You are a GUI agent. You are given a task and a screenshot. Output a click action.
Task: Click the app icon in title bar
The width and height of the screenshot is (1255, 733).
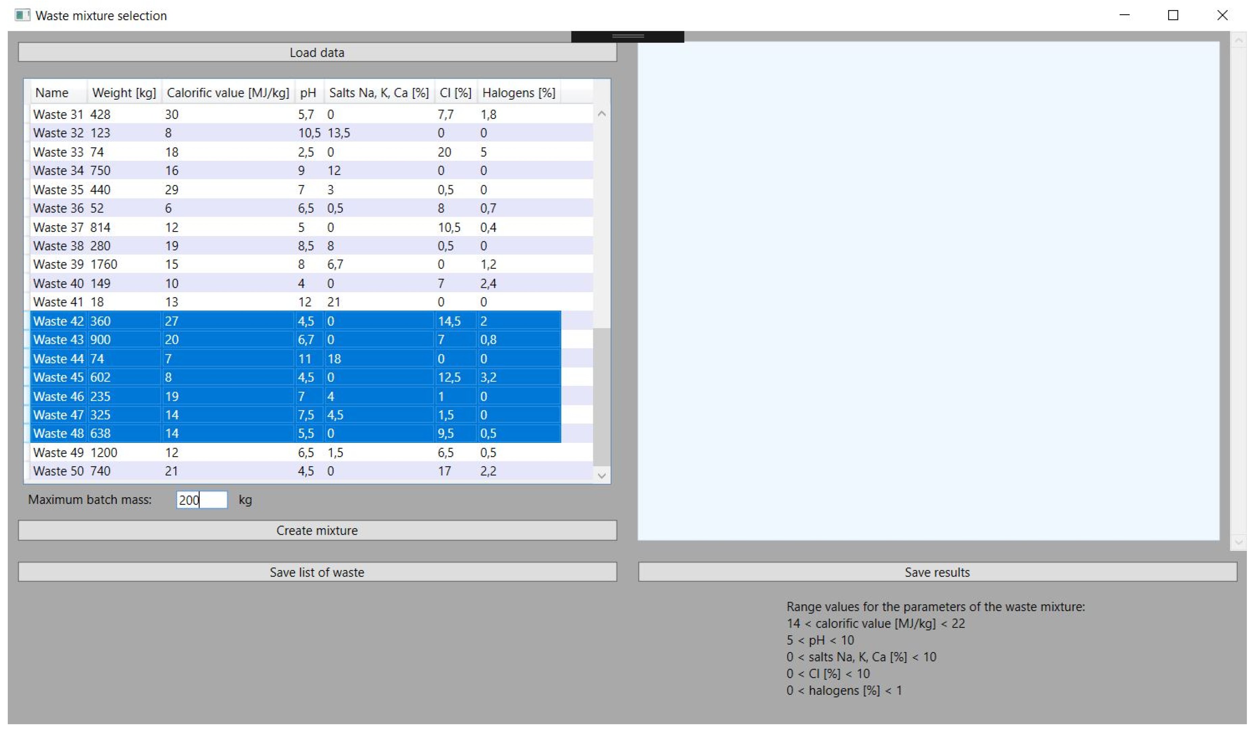pyautogui.click(x=22, y=16)
